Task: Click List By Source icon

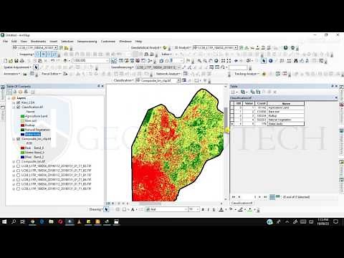Action: point(15,92)
